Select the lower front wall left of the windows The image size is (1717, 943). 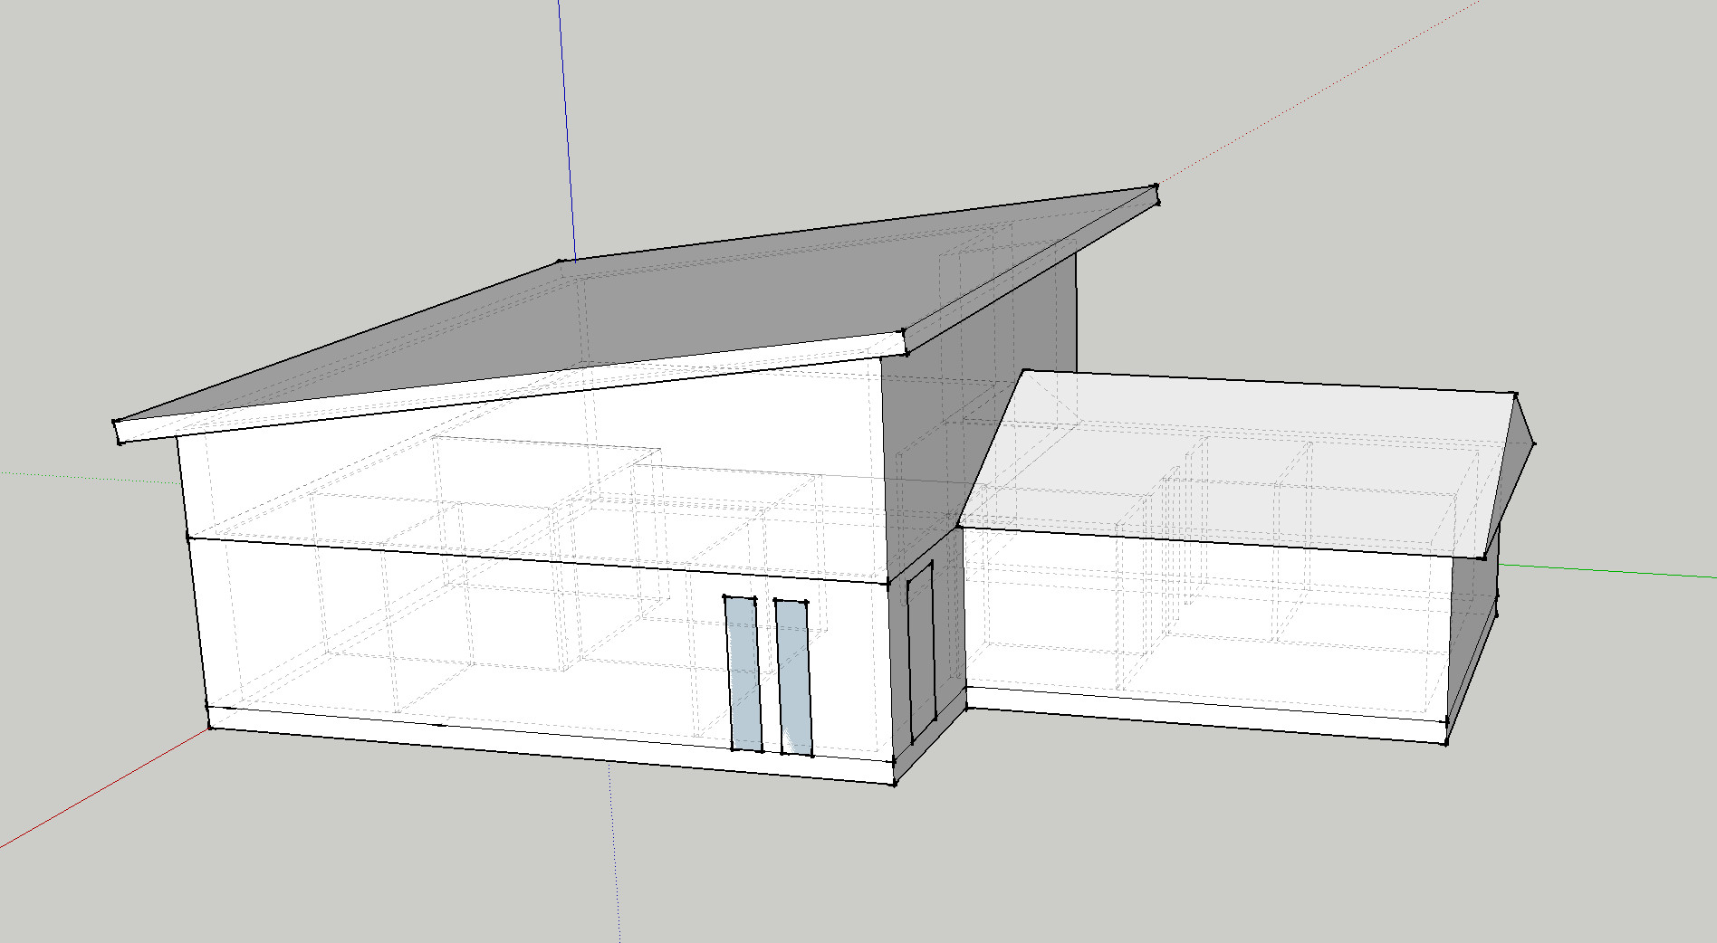(453, 633)
